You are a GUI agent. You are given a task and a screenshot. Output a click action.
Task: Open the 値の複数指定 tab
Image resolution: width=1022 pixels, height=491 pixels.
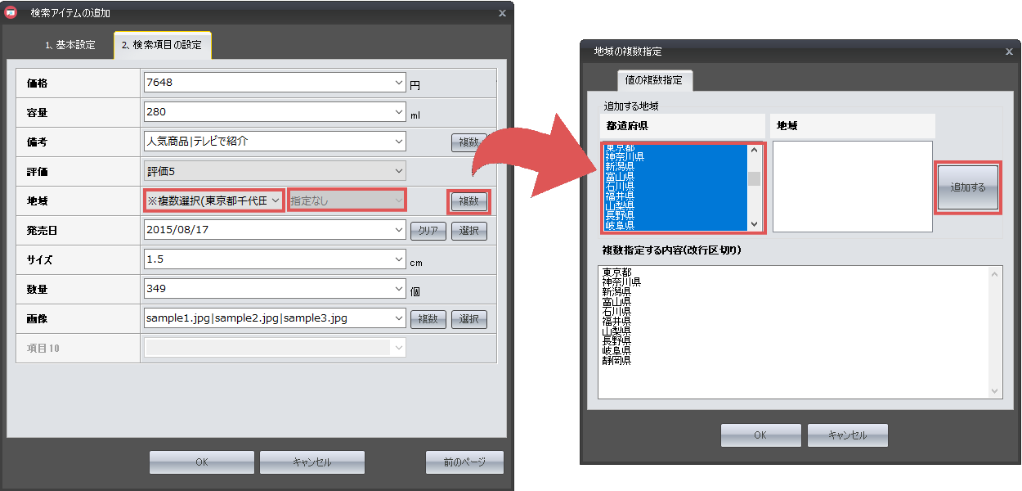click(654, 80)
